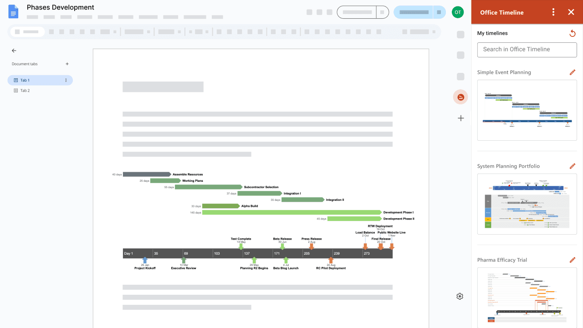Image resolution: width=583 pixels, height=328 pixels.
Task: Refresh the My timelines list
Action: click(x=573, y=33)
